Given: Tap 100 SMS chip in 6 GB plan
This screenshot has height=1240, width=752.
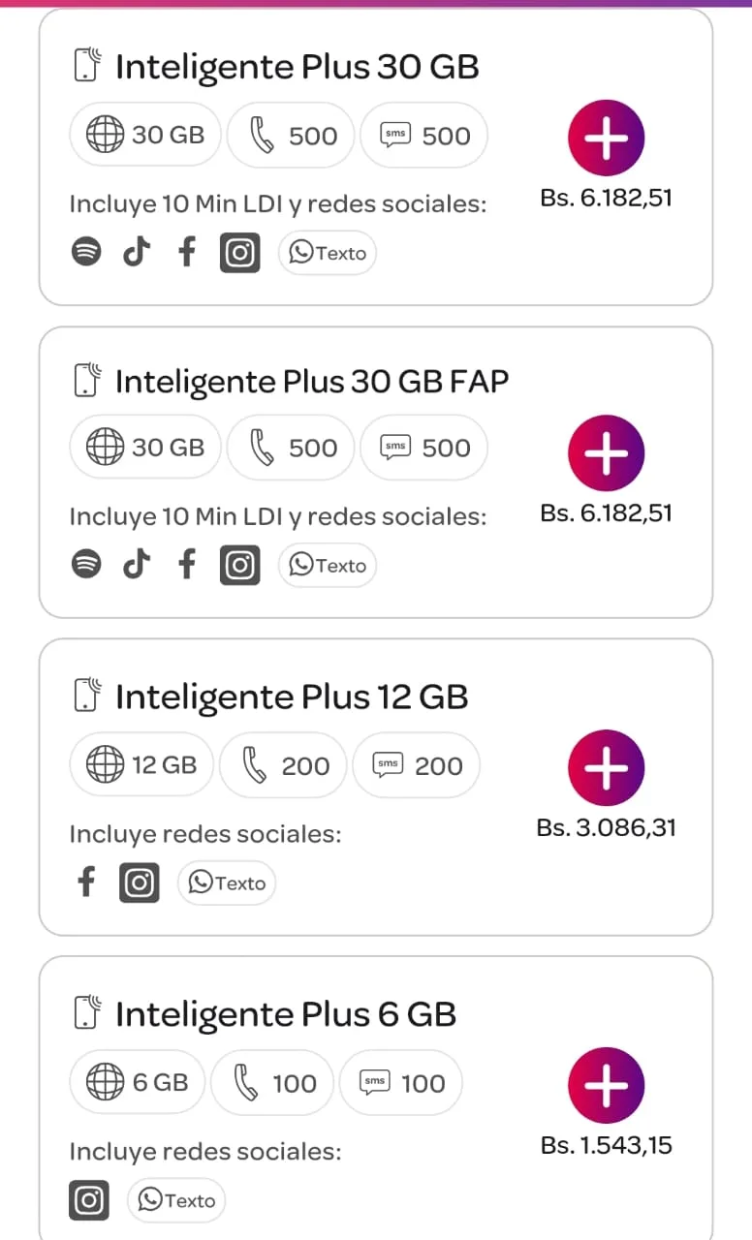Looking at the screenshot, I should pos(401,1082).
